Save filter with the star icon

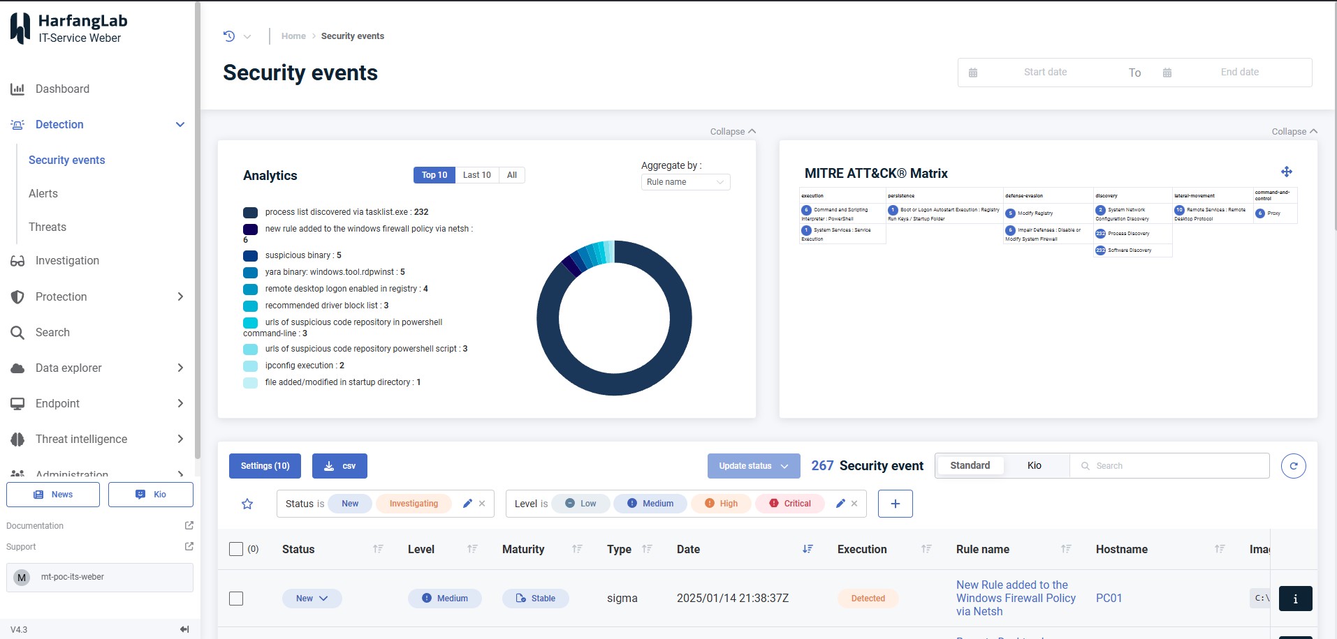(247, 504)
